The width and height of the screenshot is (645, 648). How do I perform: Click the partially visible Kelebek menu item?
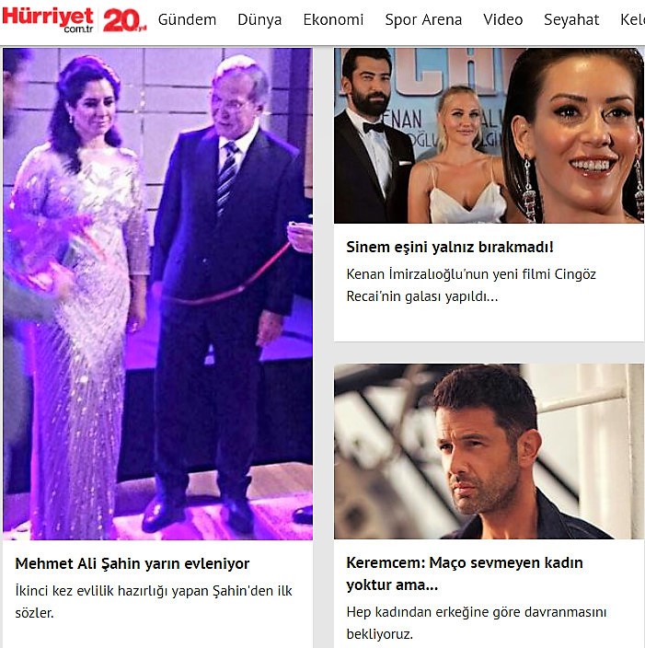tap(632, 19)
